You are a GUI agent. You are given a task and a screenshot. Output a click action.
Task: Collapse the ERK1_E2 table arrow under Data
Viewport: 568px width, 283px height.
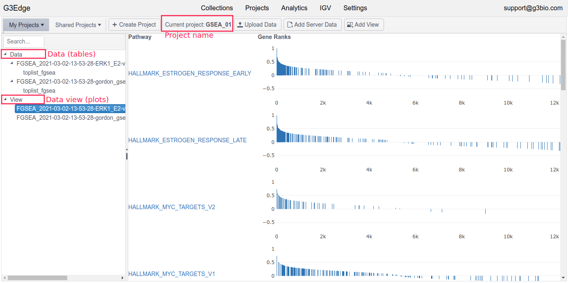coord(11,63)
